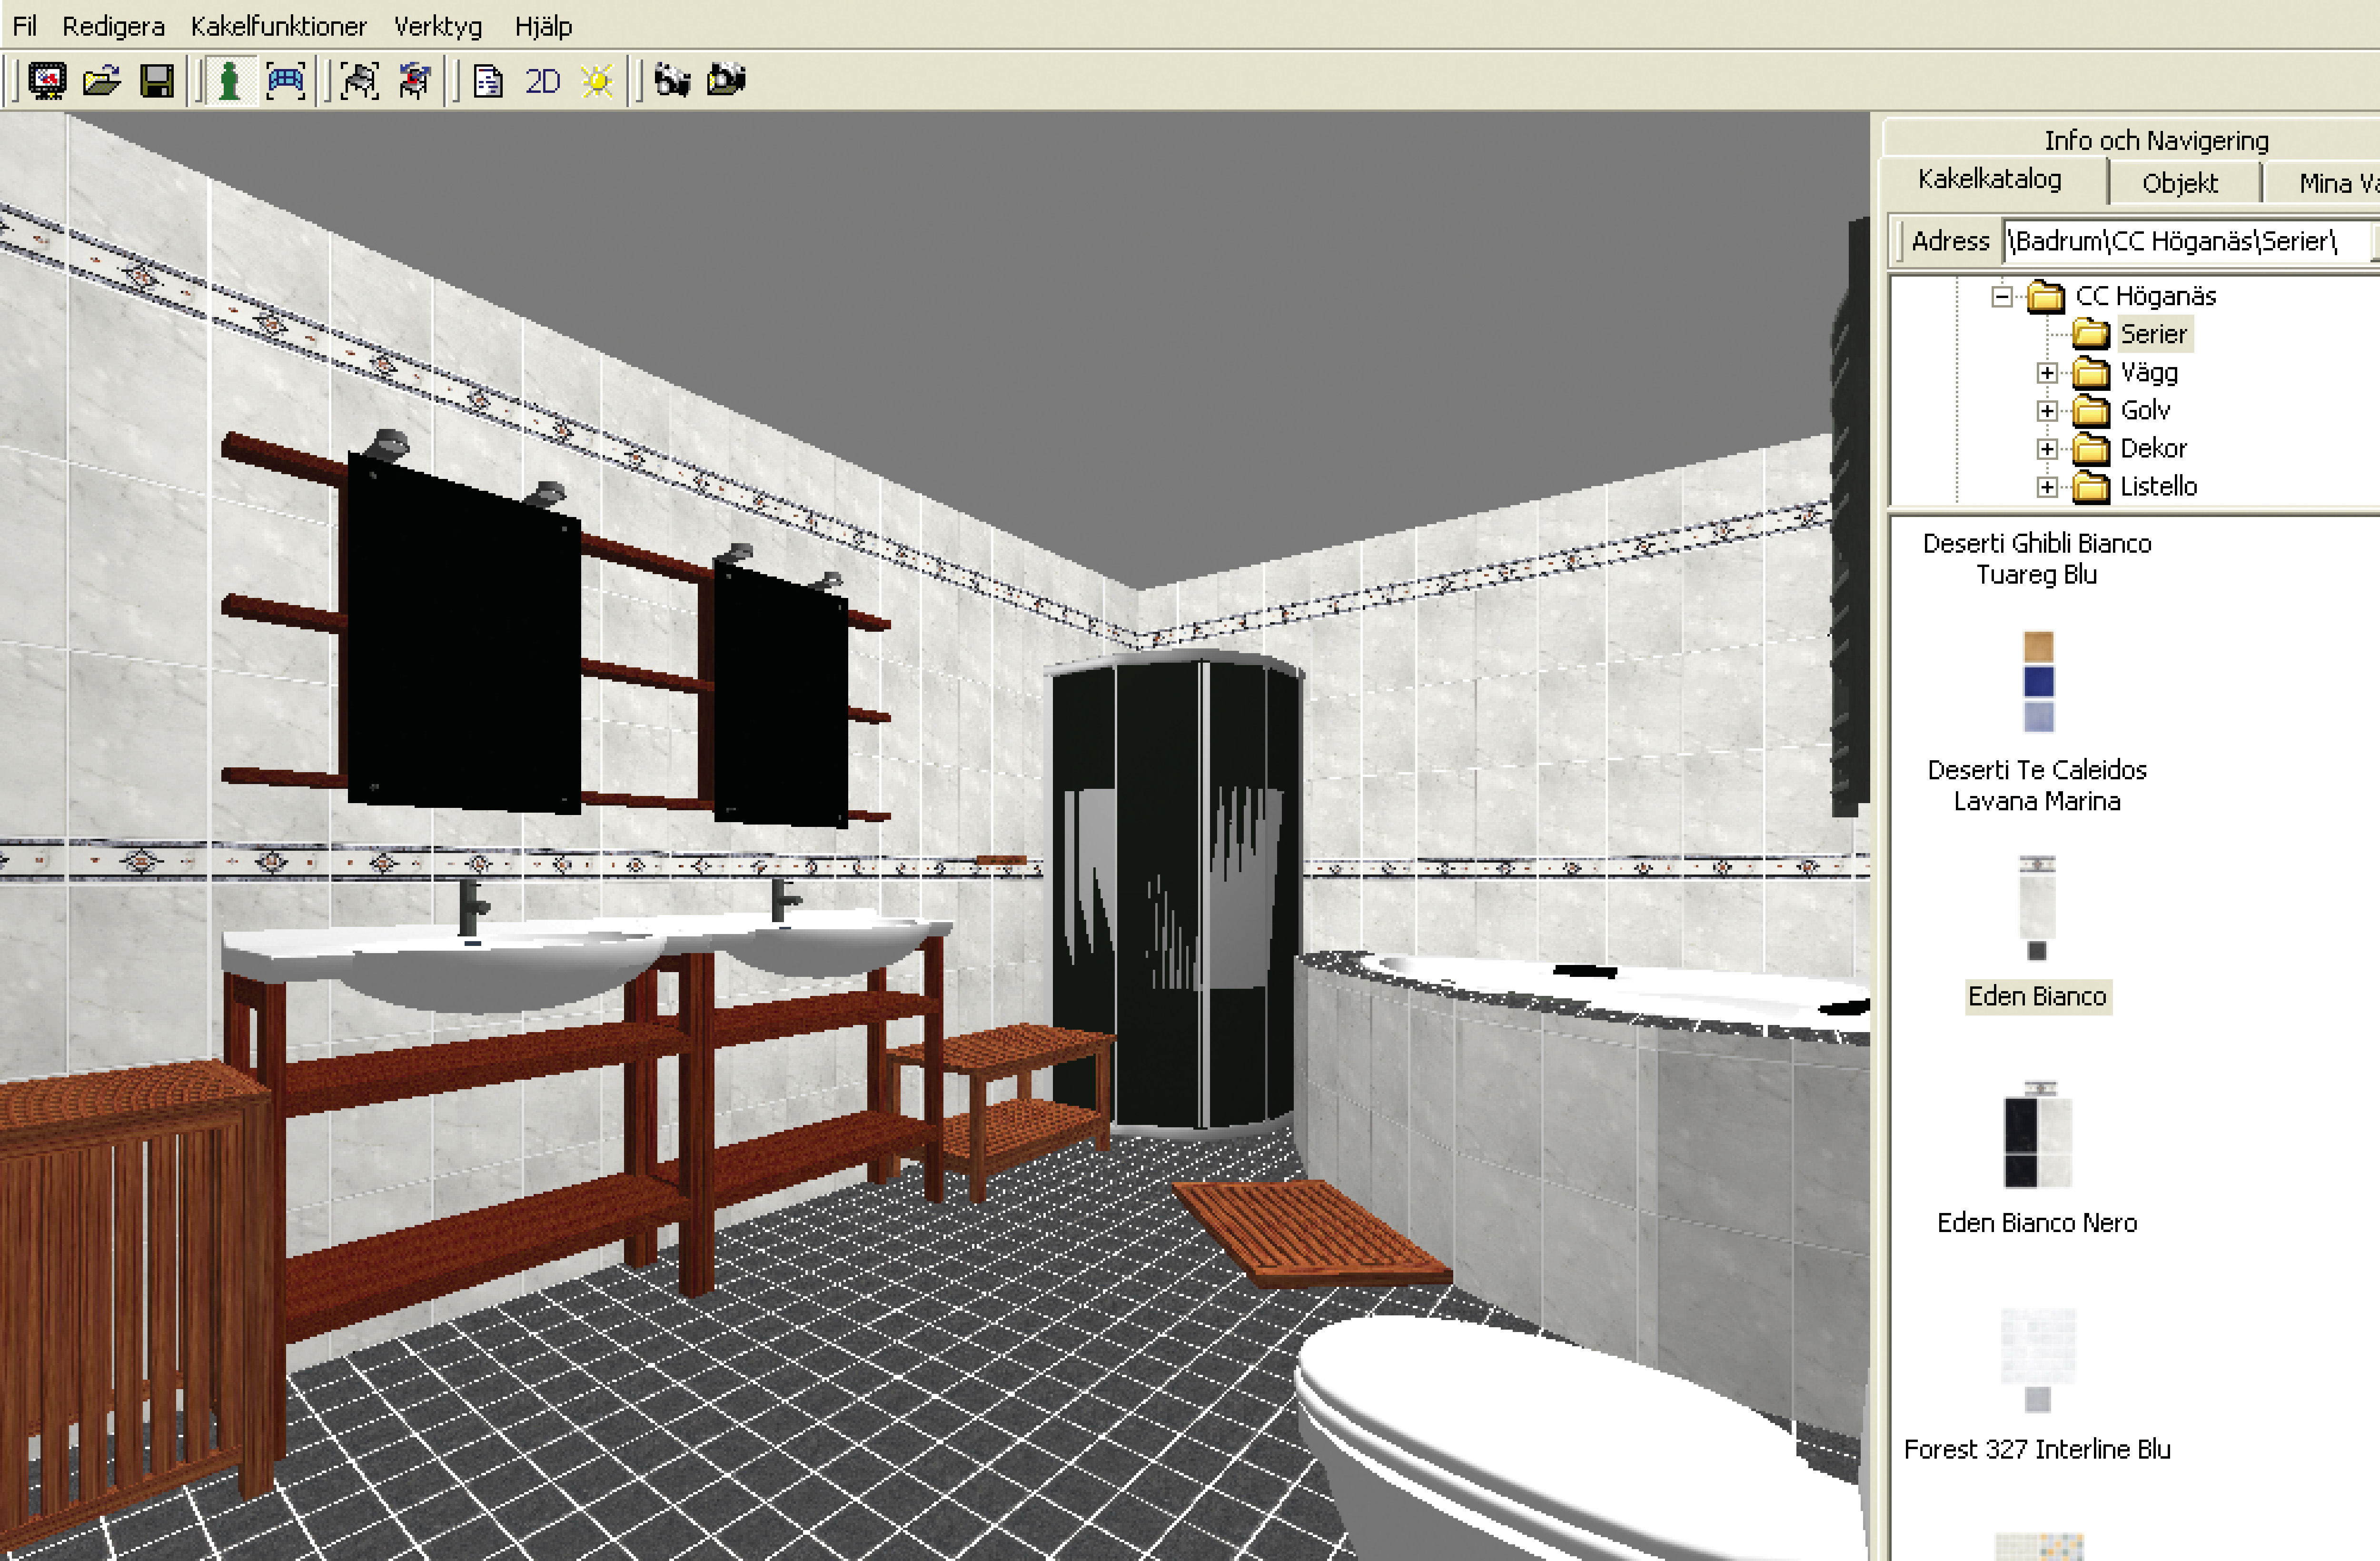
Task: Switch to 2D view
Action: click(x=543, y=81)
